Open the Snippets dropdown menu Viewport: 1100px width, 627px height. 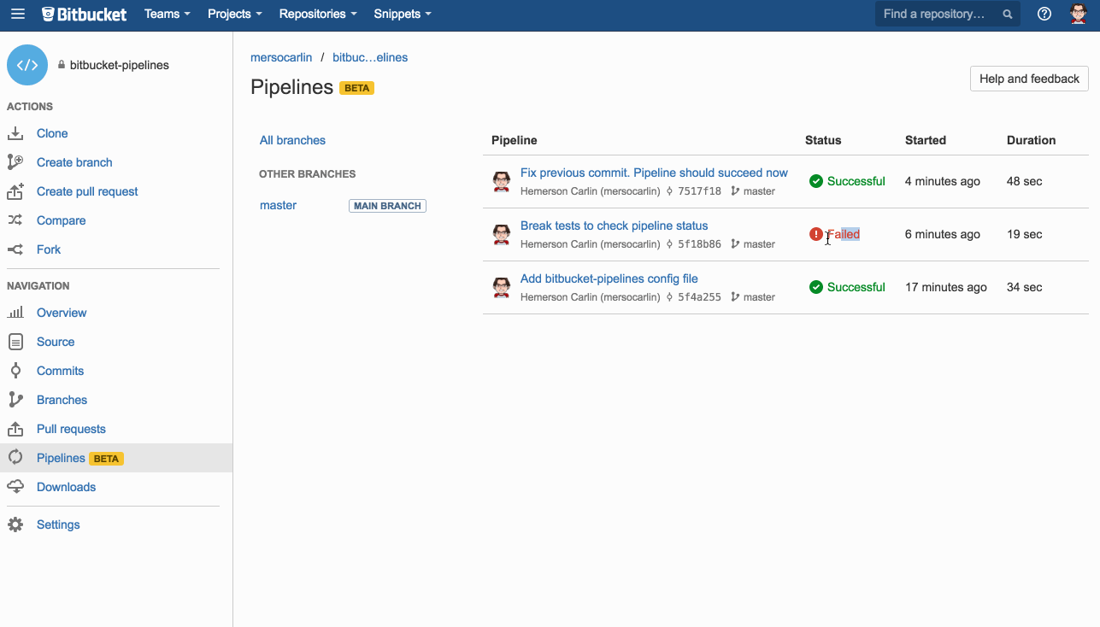[x=402, y=15]
